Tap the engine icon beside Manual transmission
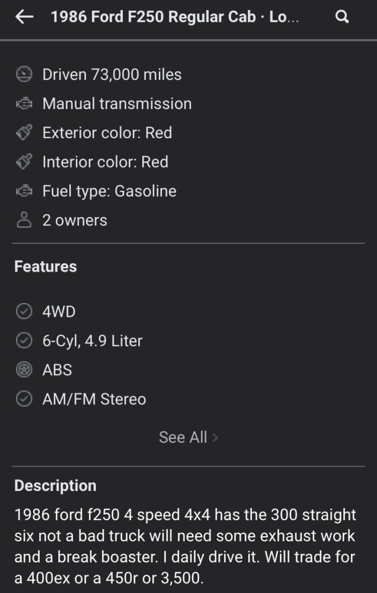 24,104
